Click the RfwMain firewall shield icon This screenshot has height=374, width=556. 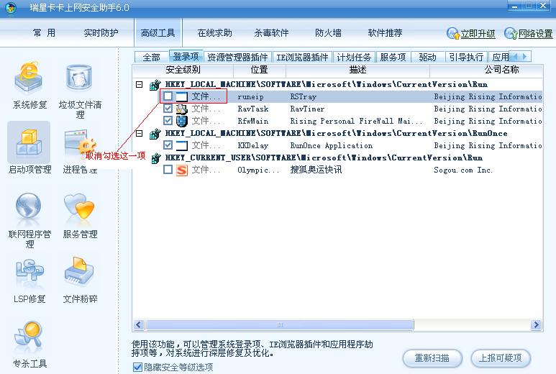181,122
